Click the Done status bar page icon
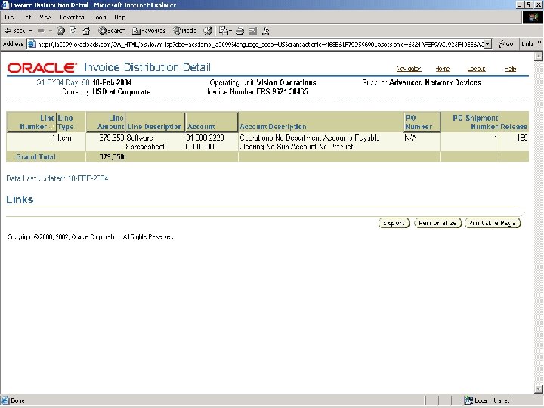The width and height of the screenshot is (544, 408). coord(5,400)
